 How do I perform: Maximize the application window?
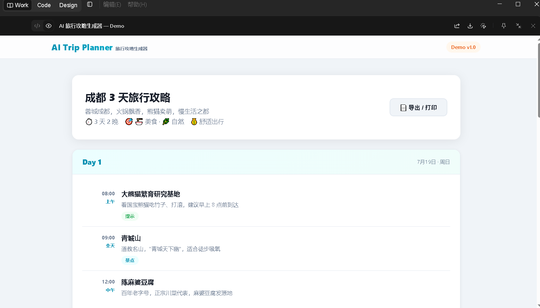click(518, 4)
